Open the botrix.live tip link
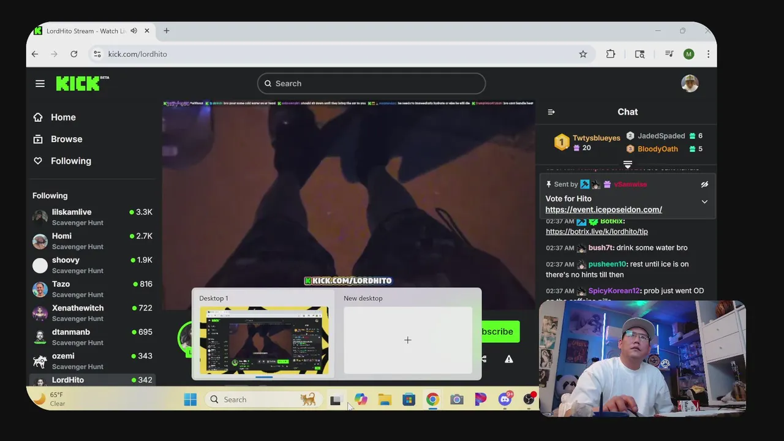The width and height of the screenshot is (784, 441). coord(597,232)
